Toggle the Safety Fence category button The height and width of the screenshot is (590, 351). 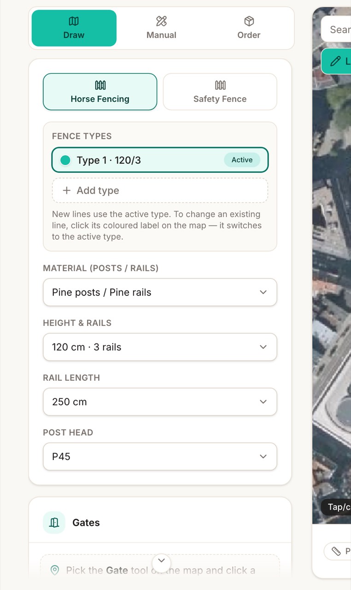click(x=220, y=92)
